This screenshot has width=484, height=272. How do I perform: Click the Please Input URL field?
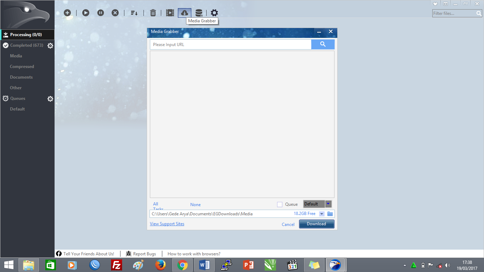[x=230, y=45]
